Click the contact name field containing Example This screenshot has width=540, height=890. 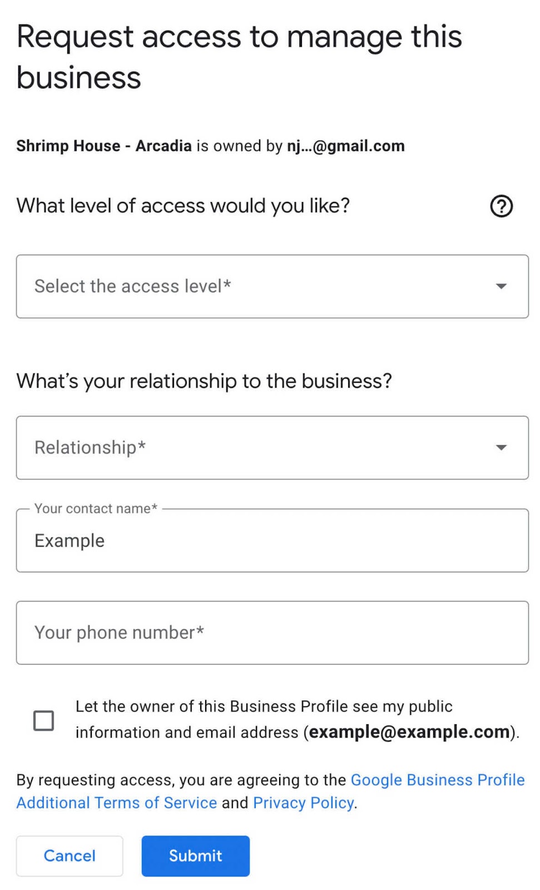point(273,540)
